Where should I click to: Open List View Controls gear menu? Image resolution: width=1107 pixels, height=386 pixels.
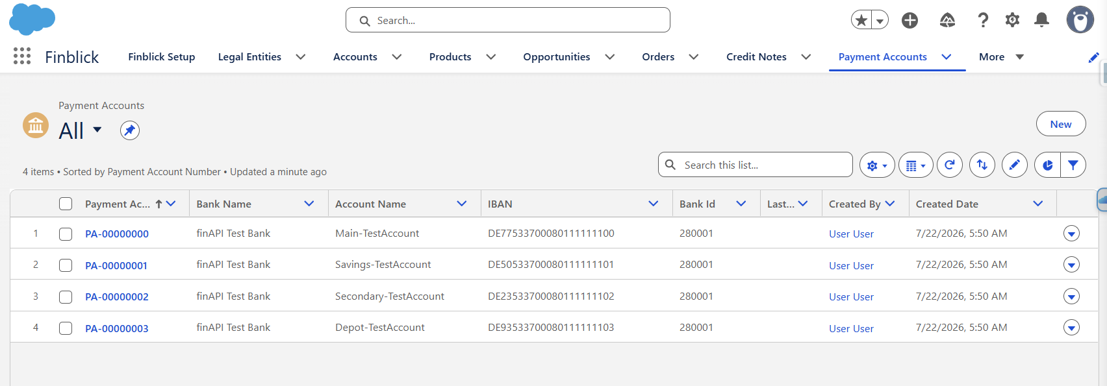click(877, 165)
